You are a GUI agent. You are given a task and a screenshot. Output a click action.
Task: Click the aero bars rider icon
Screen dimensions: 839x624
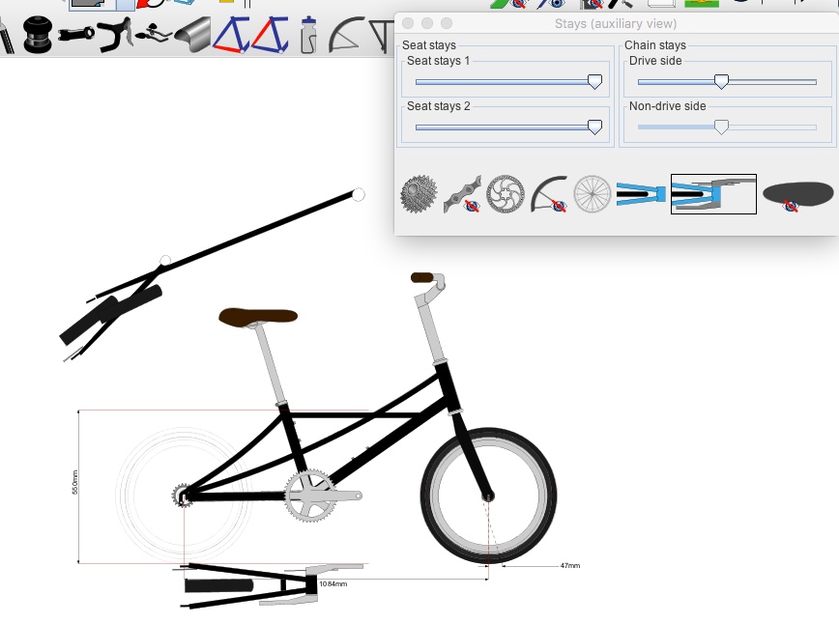(155, 35)
